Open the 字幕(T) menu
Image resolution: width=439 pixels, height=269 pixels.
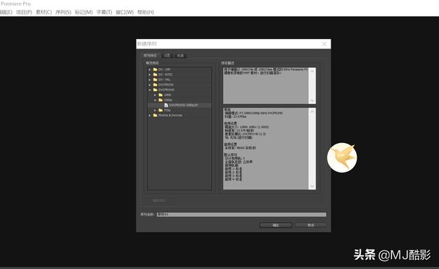tap(104, 12)
